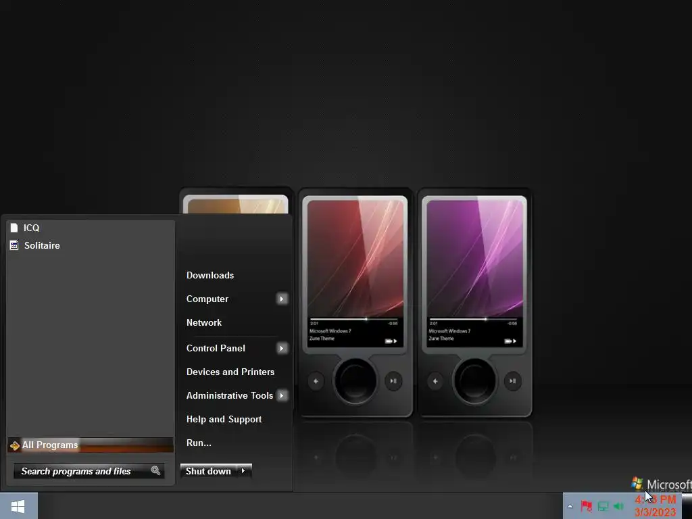692x519 pixels.
Task: Expand the Administrative Tools submenu arrow
Action: click(x=282, y=395)
